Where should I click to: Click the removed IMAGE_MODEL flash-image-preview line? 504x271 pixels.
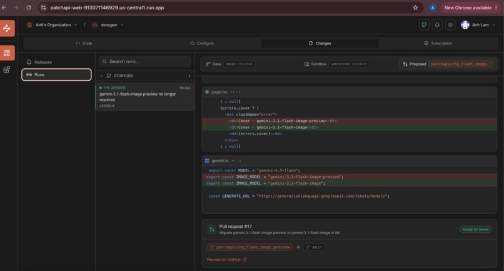[x=350, y=177]
